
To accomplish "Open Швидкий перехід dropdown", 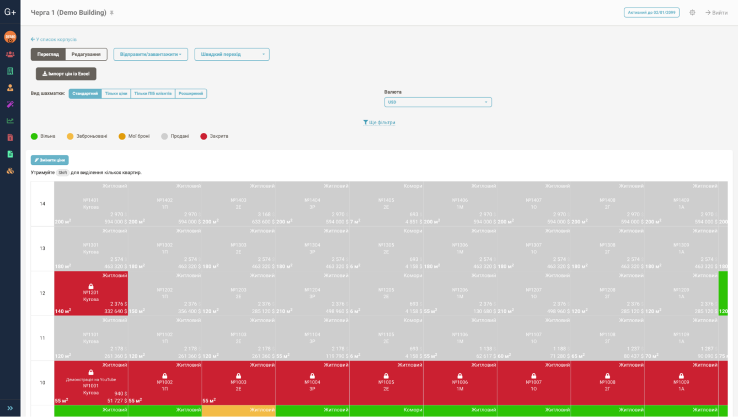I will 232,54.
